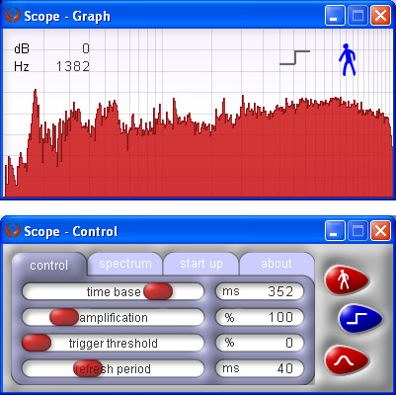Viewport: 396px width, 395px height.
Task: Click the step symbol in graph
Action: pyautogui.click(x=294, y=57)
